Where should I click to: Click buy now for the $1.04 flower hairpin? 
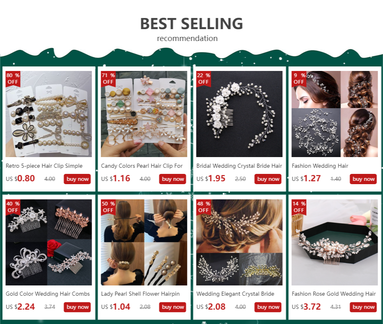tap(173, 307)
